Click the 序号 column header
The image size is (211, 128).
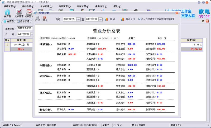click(7, 40)
